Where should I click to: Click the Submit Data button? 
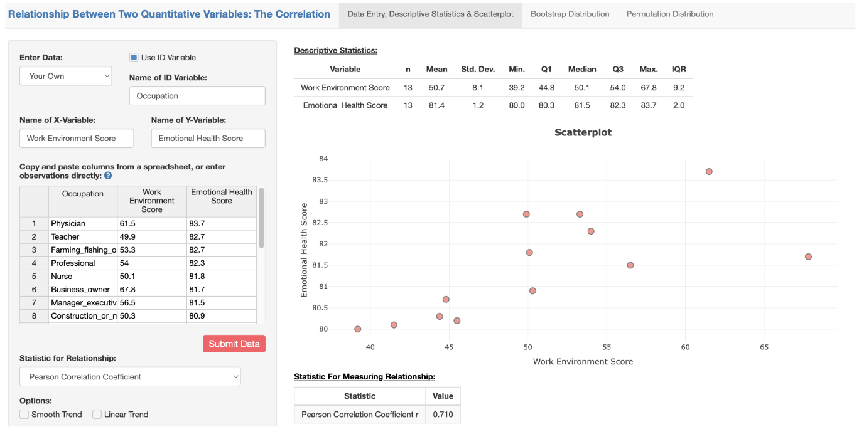[234, 344]
